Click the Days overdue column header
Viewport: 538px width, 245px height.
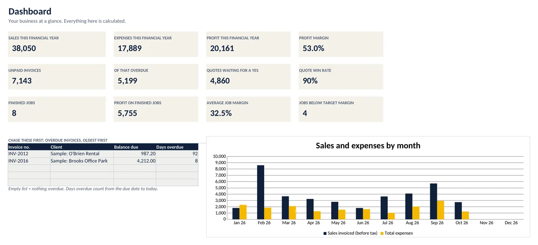[x=177, y=147]
